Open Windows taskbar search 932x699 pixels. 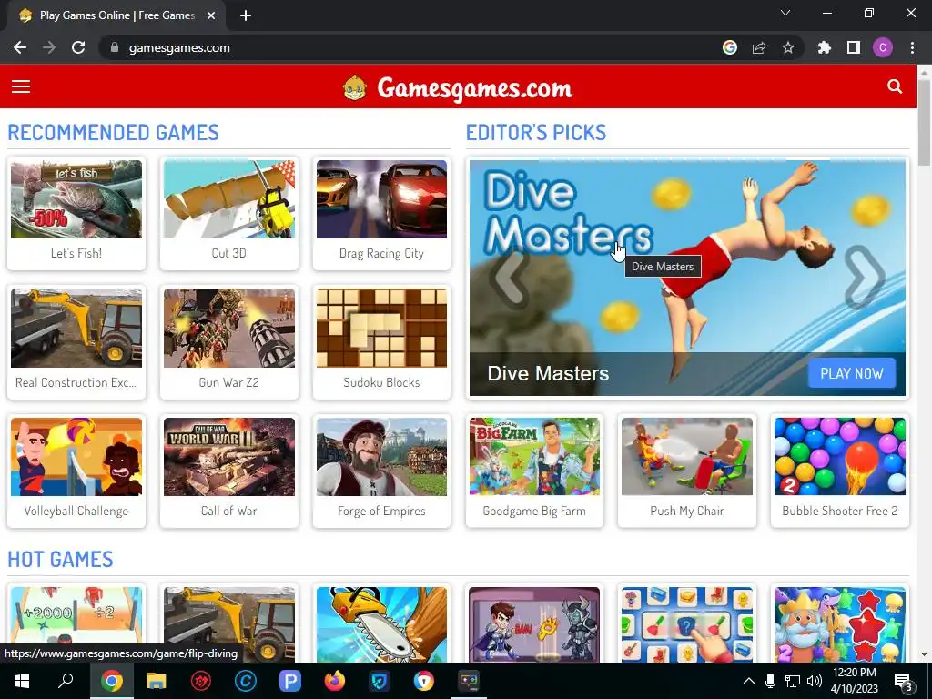pos(66,681)
